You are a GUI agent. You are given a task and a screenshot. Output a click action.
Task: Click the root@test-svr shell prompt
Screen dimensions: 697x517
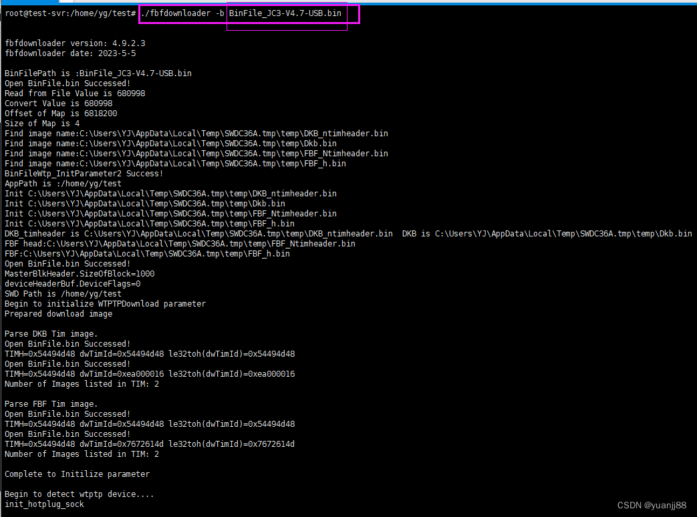pos(70,13)
